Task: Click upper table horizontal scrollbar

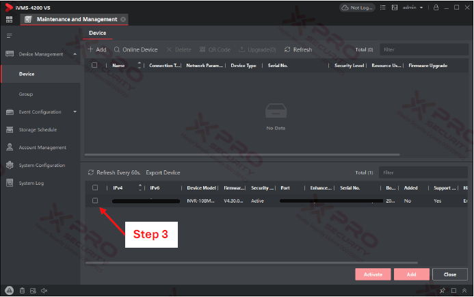Action: click(x=242, y=155)
